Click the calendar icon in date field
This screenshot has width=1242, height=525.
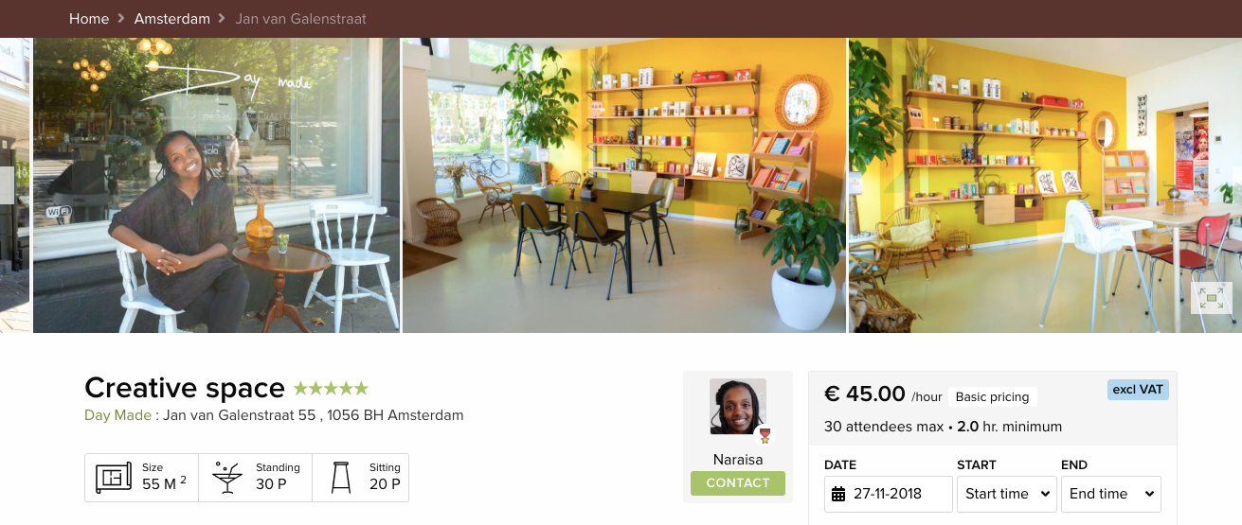[838, 494]
